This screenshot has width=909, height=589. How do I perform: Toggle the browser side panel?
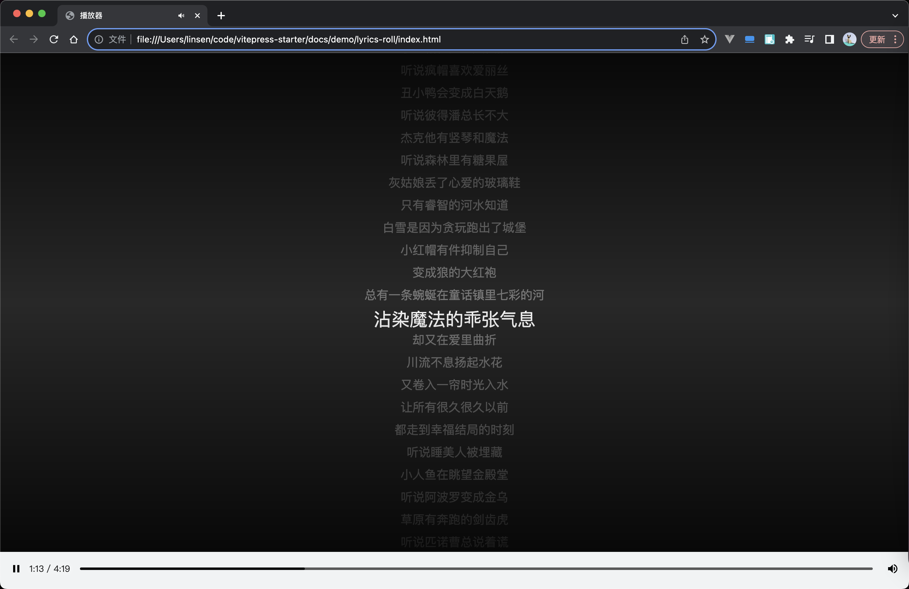(x=829, y=39)
